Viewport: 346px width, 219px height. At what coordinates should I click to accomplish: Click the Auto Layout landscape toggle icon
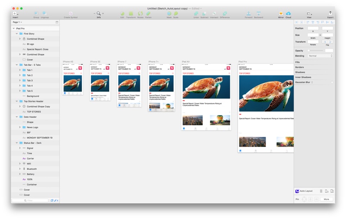coord(332,191)
